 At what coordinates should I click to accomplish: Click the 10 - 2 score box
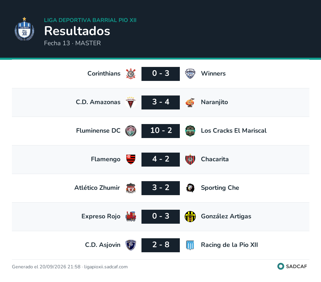point(160,131)
